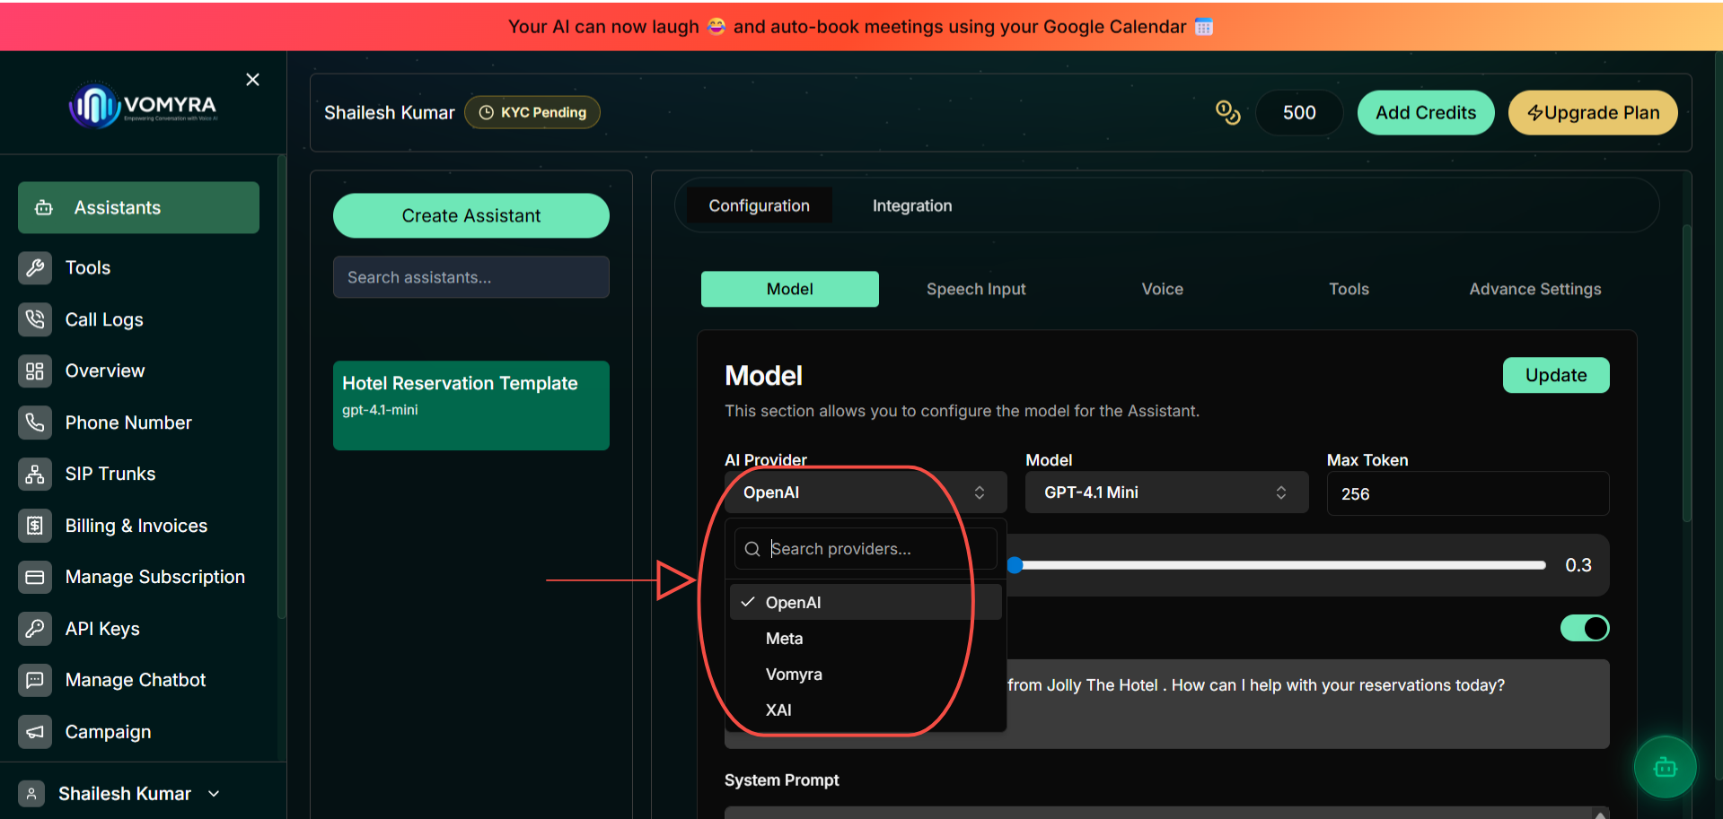The height and width of the screenshot is (819, 1723).
Task: Select the Hotel Reservation Template assistant
Action: point(471,405)
